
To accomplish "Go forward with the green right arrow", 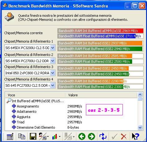I will click(x=91, y=136).
